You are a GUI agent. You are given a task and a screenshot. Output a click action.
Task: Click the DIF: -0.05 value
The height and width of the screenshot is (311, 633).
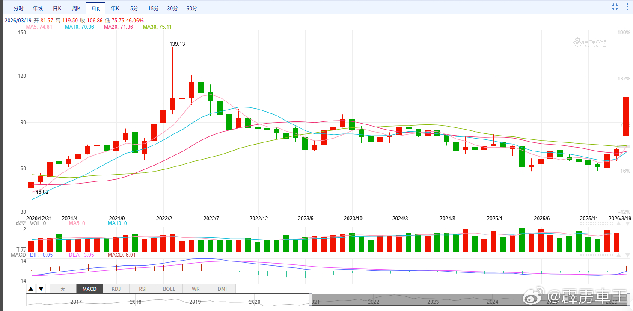pyautogui.click(x=42, y=255)
